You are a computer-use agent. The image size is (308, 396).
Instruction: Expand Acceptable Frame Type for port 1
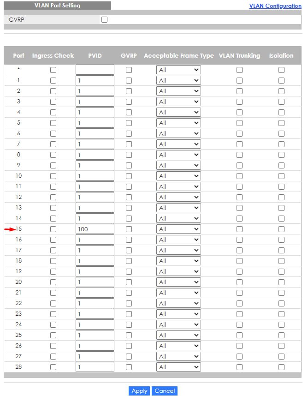(178, 81)
